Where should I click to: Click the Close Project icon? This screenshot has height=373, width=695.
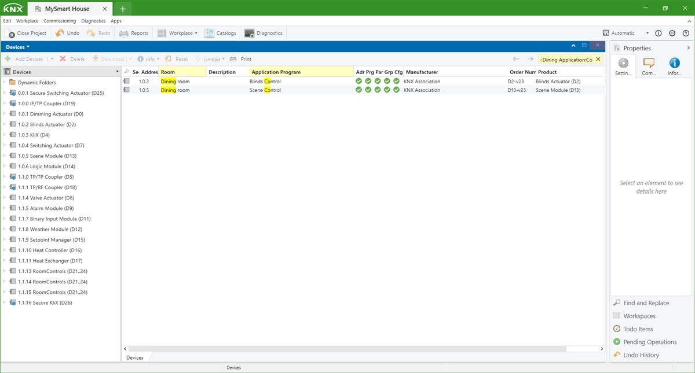(x=10, y=34)
